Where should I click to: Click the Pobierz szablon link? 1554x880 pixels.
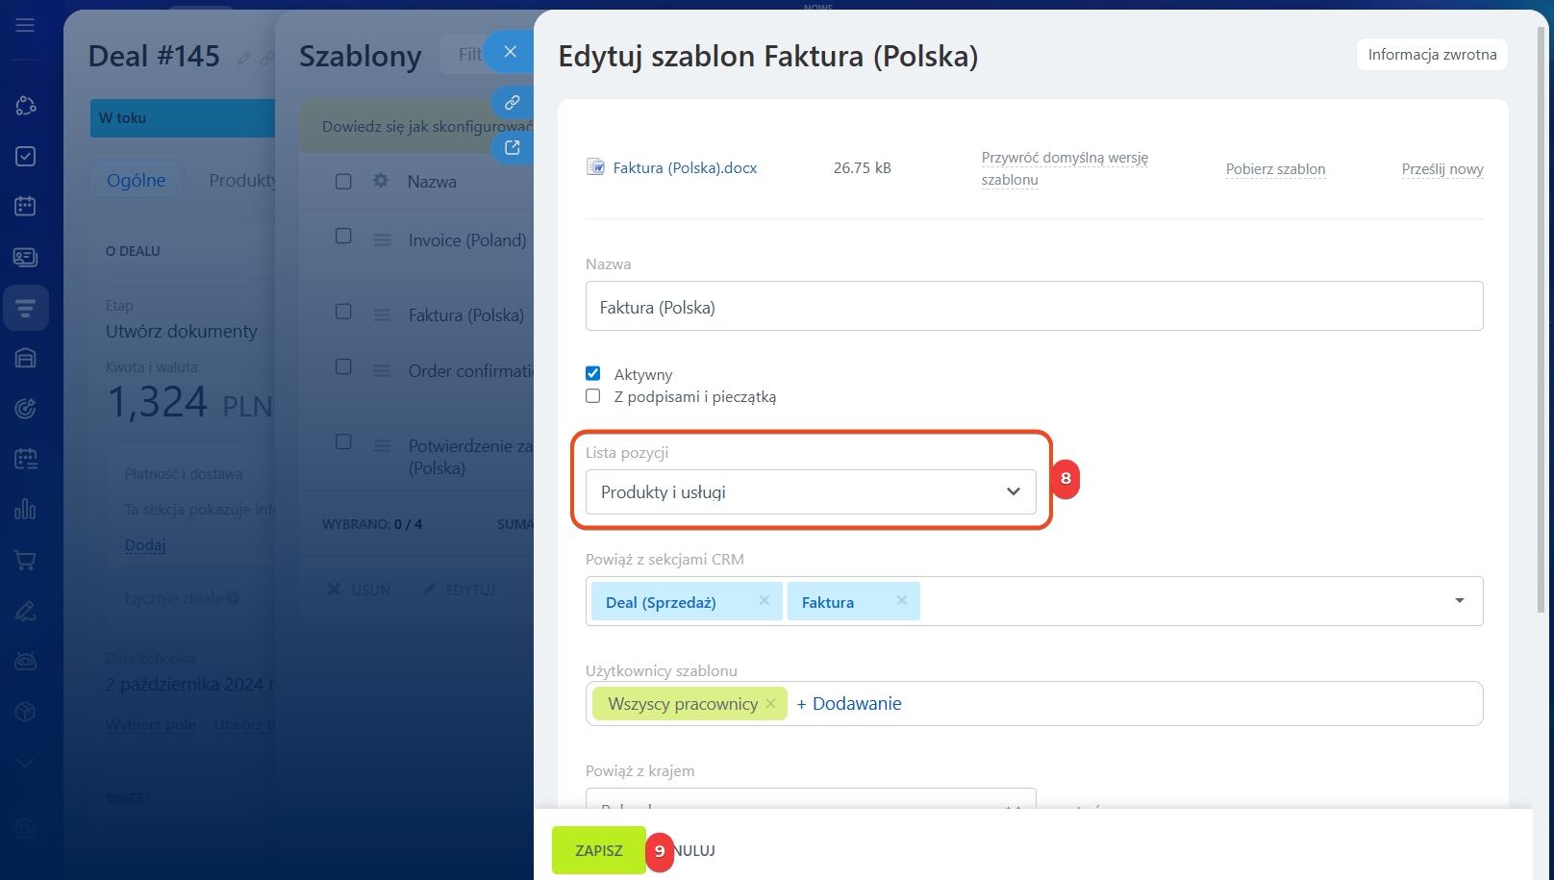pyautogui.click(x=1275, y=169)
